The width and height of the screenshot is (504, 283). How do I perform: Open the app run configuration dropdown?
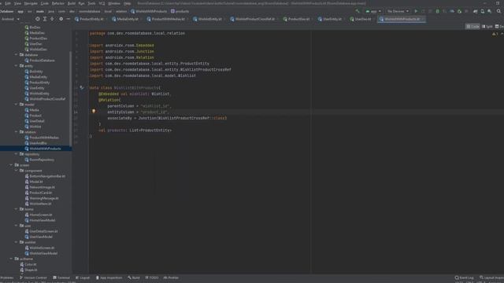(373, 11)
